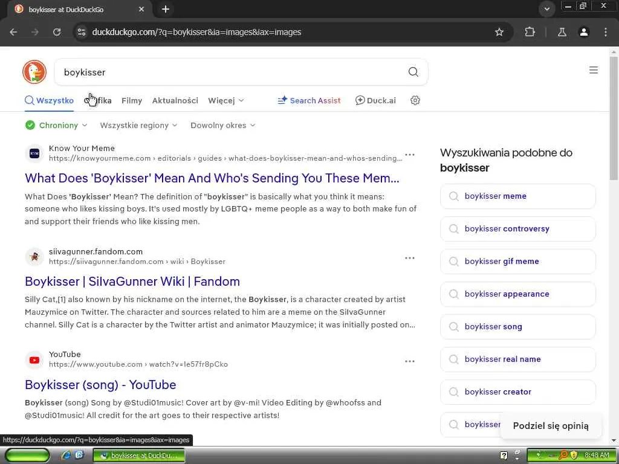Open Boykisser (song) - YouTube result
Screen dimensions: 619x464
pyautogui.click(x=100, y=385)
